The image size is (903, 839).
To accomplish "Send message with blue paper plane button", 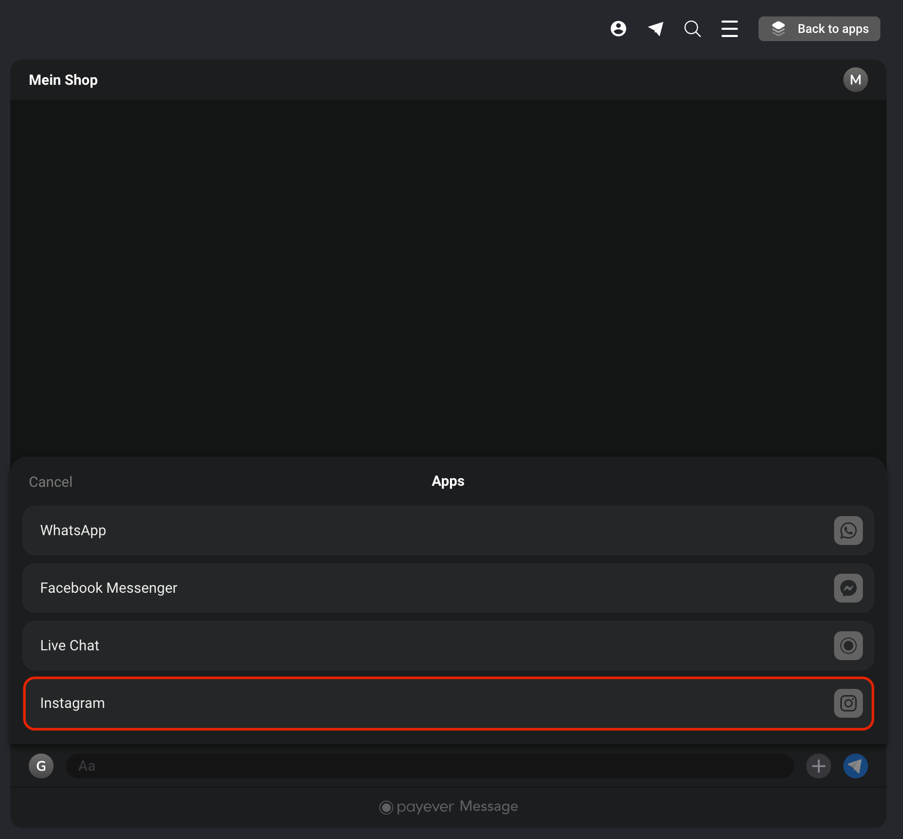I will point(856,766).
